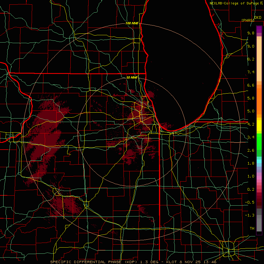Image resolution: width=264 pixels, height=264 pixels.
Task: Select the 9.8 value on the color scale
Action: (251, 33)
